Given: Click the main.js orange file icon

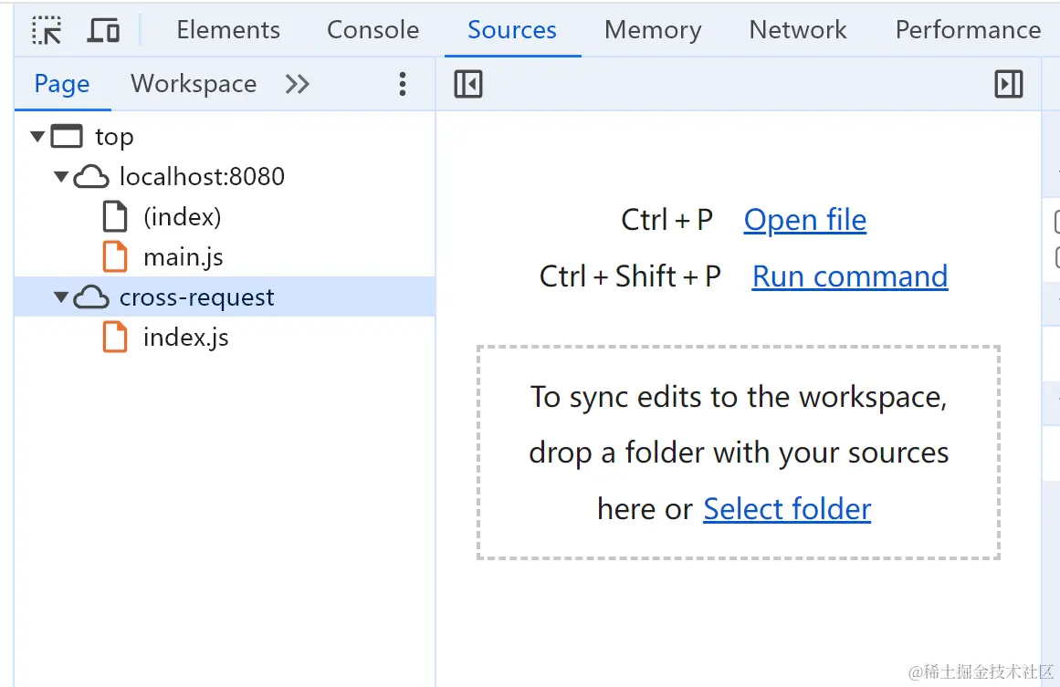Looking at the screenshot, I should [115, 257].
